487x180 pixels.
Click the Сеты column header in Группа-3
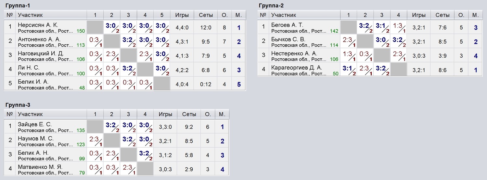click(189, 114)
